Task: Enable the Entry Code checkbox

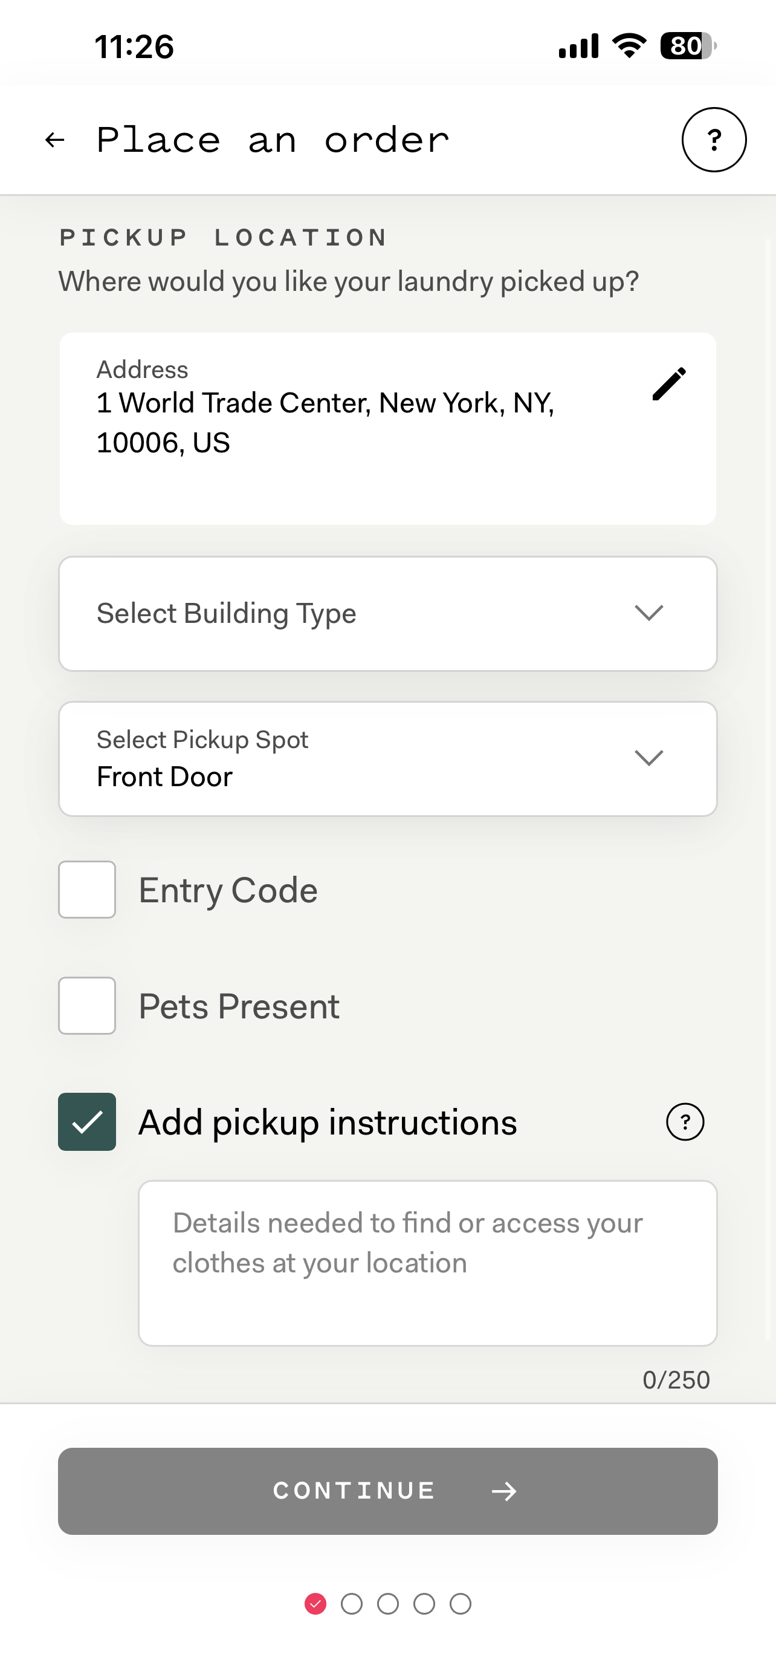Action: pyautogui.click(x=87, y=890)
